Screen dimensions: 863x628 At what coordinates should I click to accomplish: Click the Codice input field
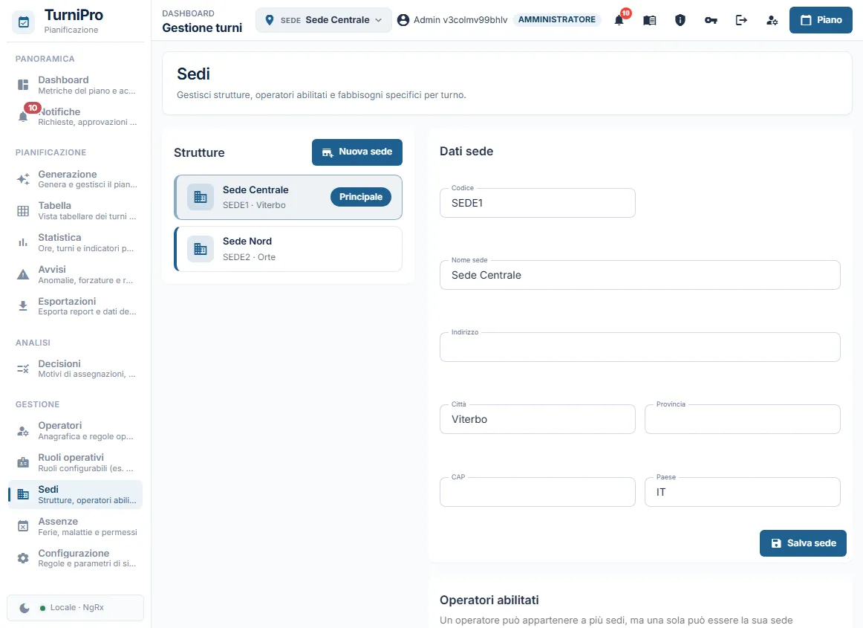click(537, 204)
